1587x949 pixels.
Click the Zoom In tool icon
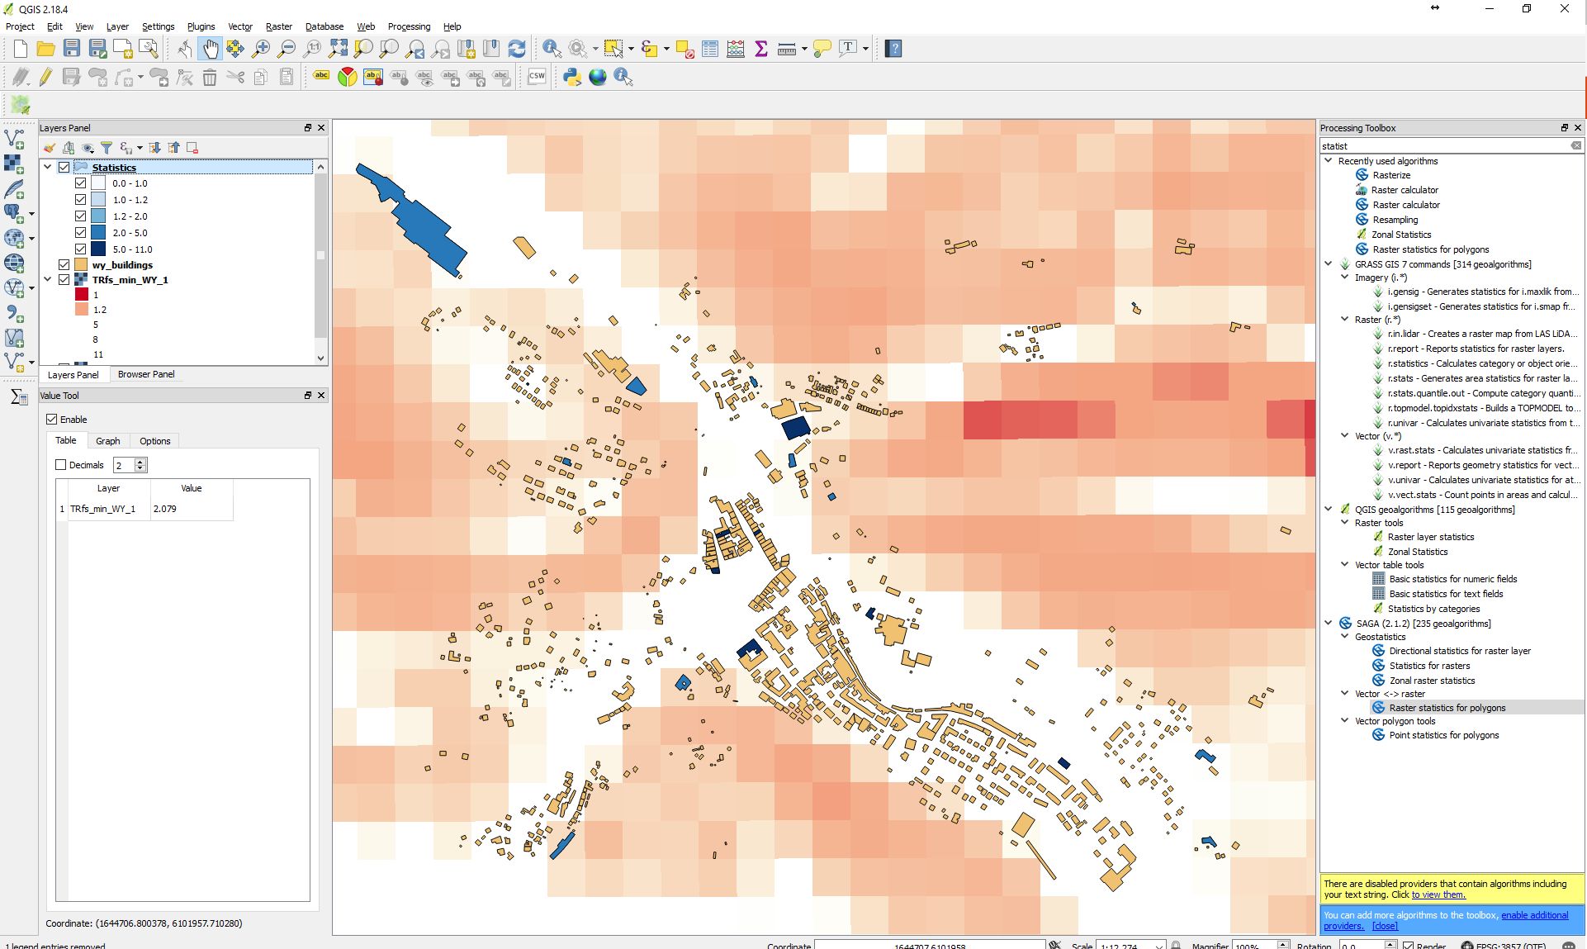click(260, 49)
